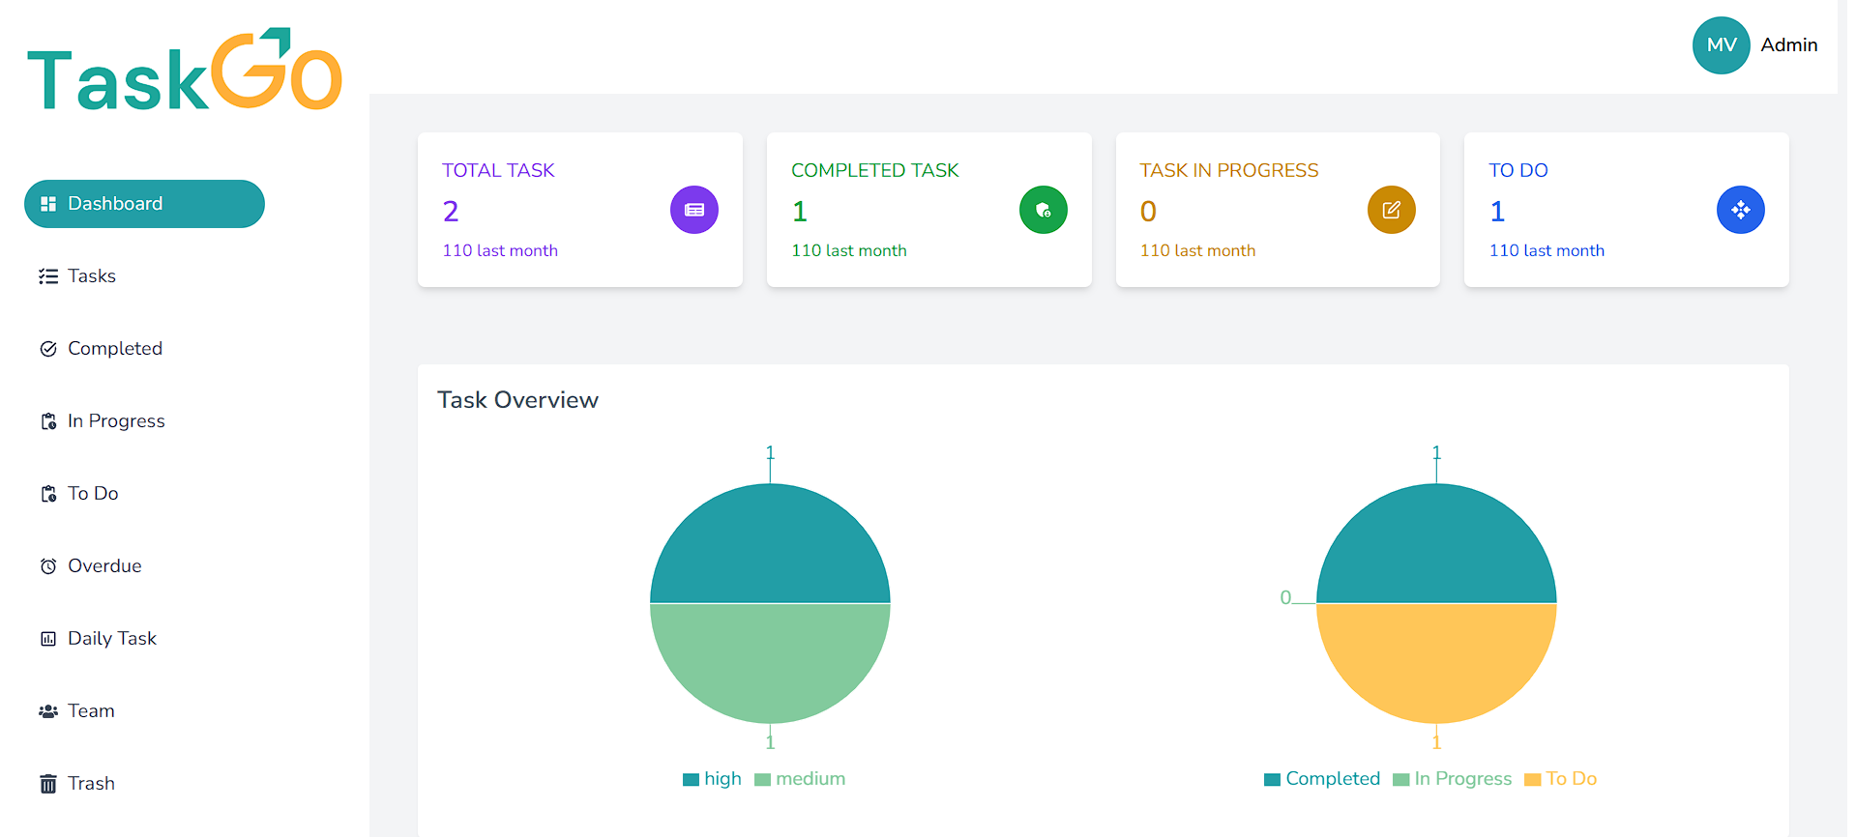Open the Tasks page from sidebar

pos(91,276)
